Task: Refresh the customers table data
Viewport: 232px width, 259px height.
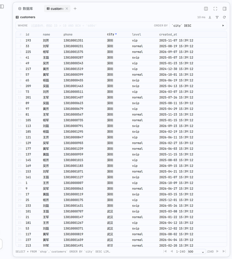Action: point(224,17)
